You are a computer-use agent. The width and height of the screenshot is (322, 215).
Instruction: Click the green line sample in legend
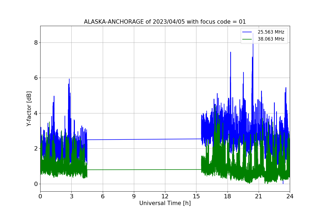pos(247,39)
